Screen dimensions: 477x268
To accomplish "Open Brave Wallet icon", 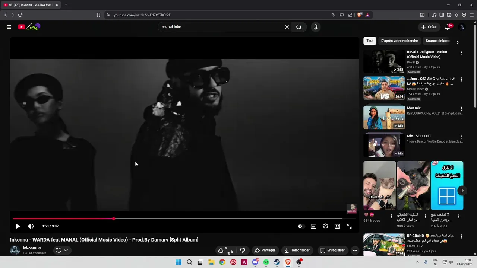I will click(449, 15).
